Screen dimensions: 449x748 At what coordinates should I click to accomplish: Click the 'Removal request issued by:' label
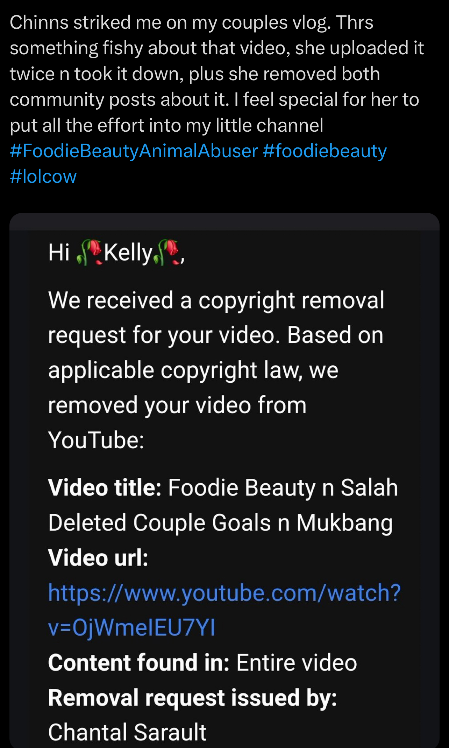(193, 698)
